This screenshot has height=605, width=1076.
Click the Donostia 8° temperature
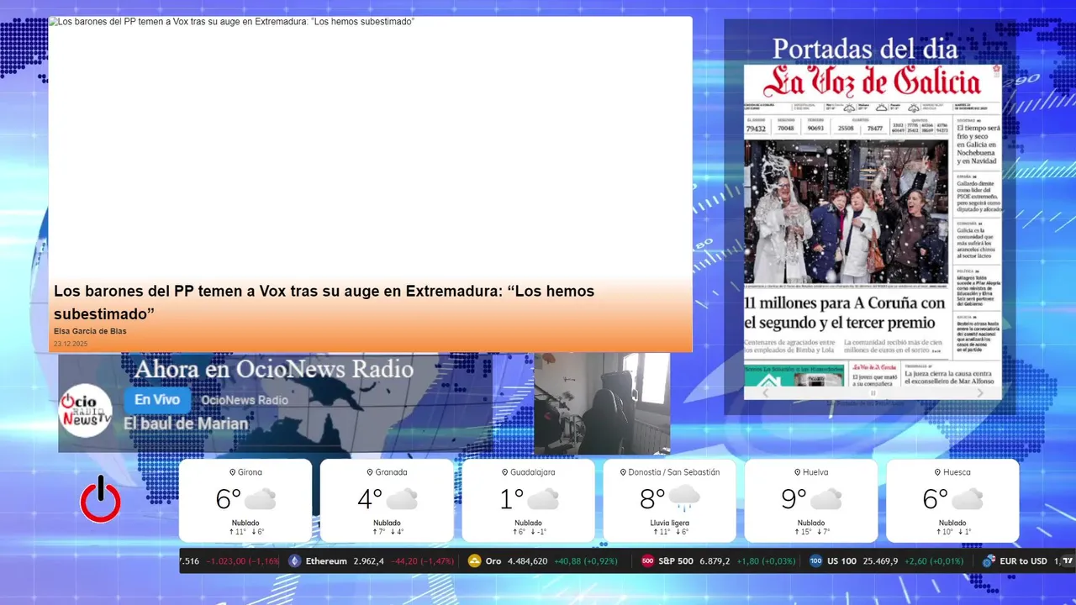pyautogui.click(x=653, y=499)
